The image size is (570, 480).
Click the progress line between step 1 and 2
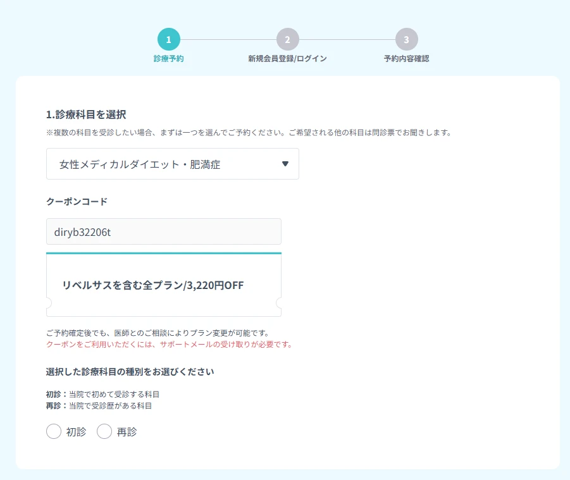click(226, 39)
